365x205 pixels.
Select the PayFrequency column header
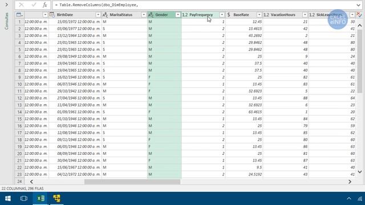[x=201, y=15]
